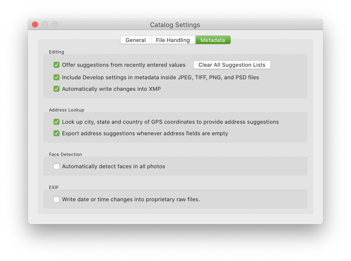Disable offering suggestions from recently entered values
This screenshot has width=351, height=261.
click(x=57, y=65)
